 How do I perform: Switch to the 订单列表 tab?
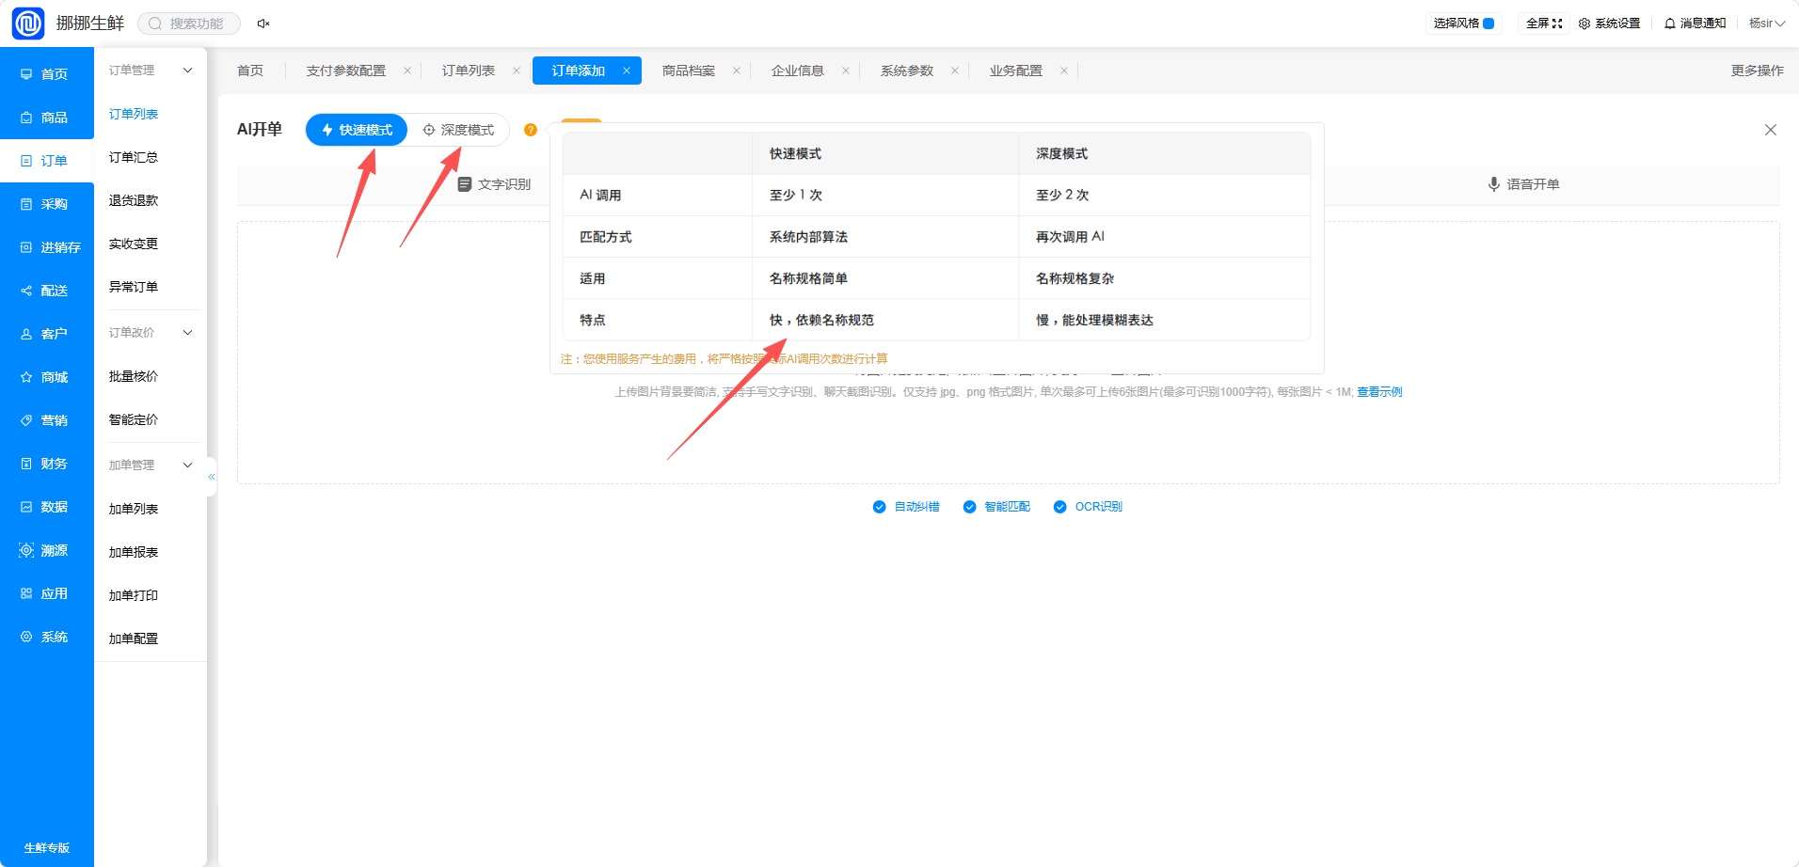click(469, 71)
